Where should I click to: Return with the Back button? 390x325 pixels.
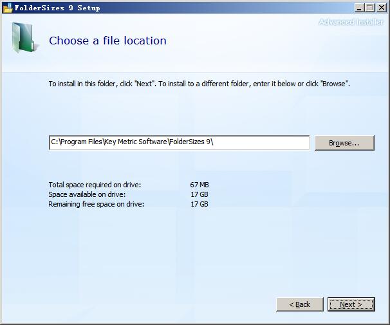300,304
